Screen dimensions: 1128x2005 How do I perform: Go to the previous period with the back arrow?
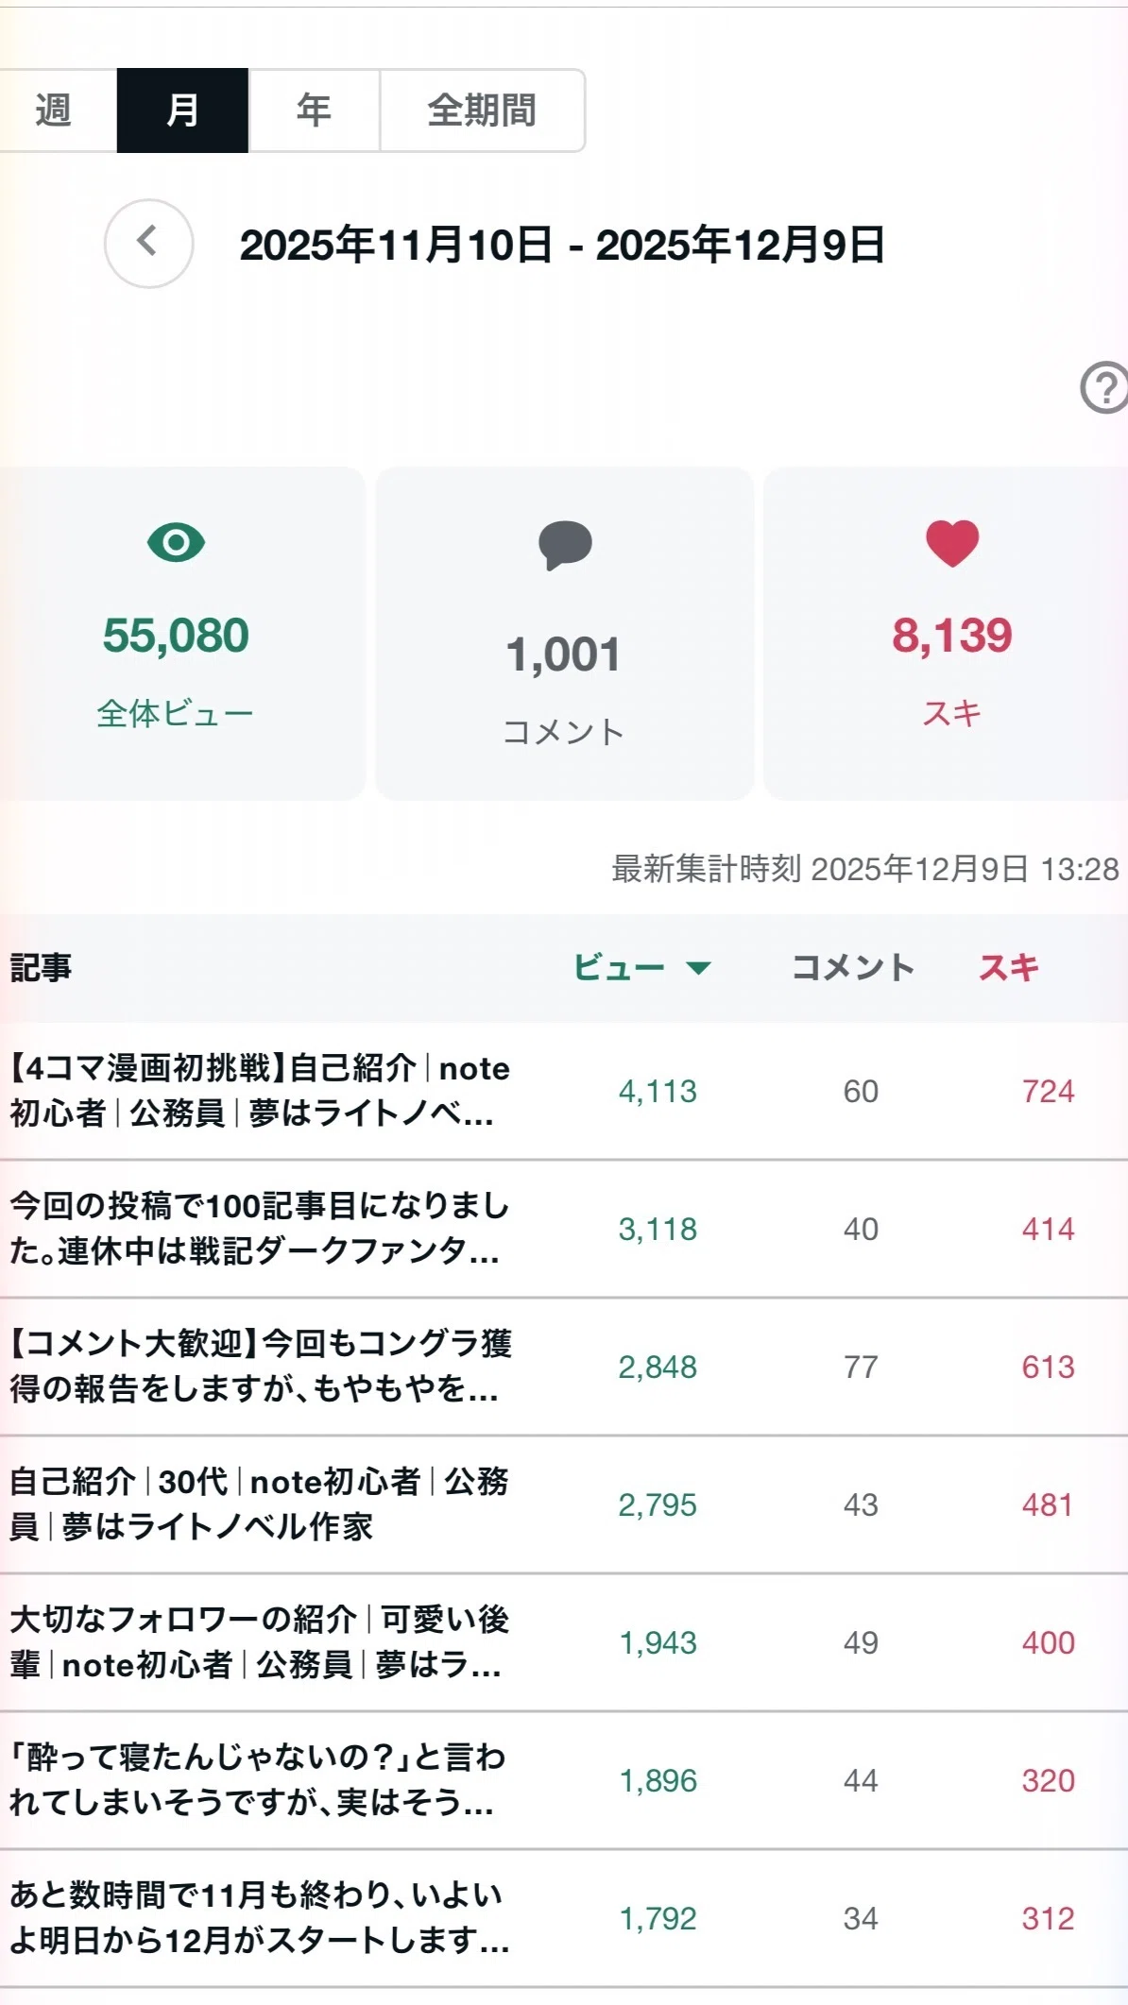(148, 244)
